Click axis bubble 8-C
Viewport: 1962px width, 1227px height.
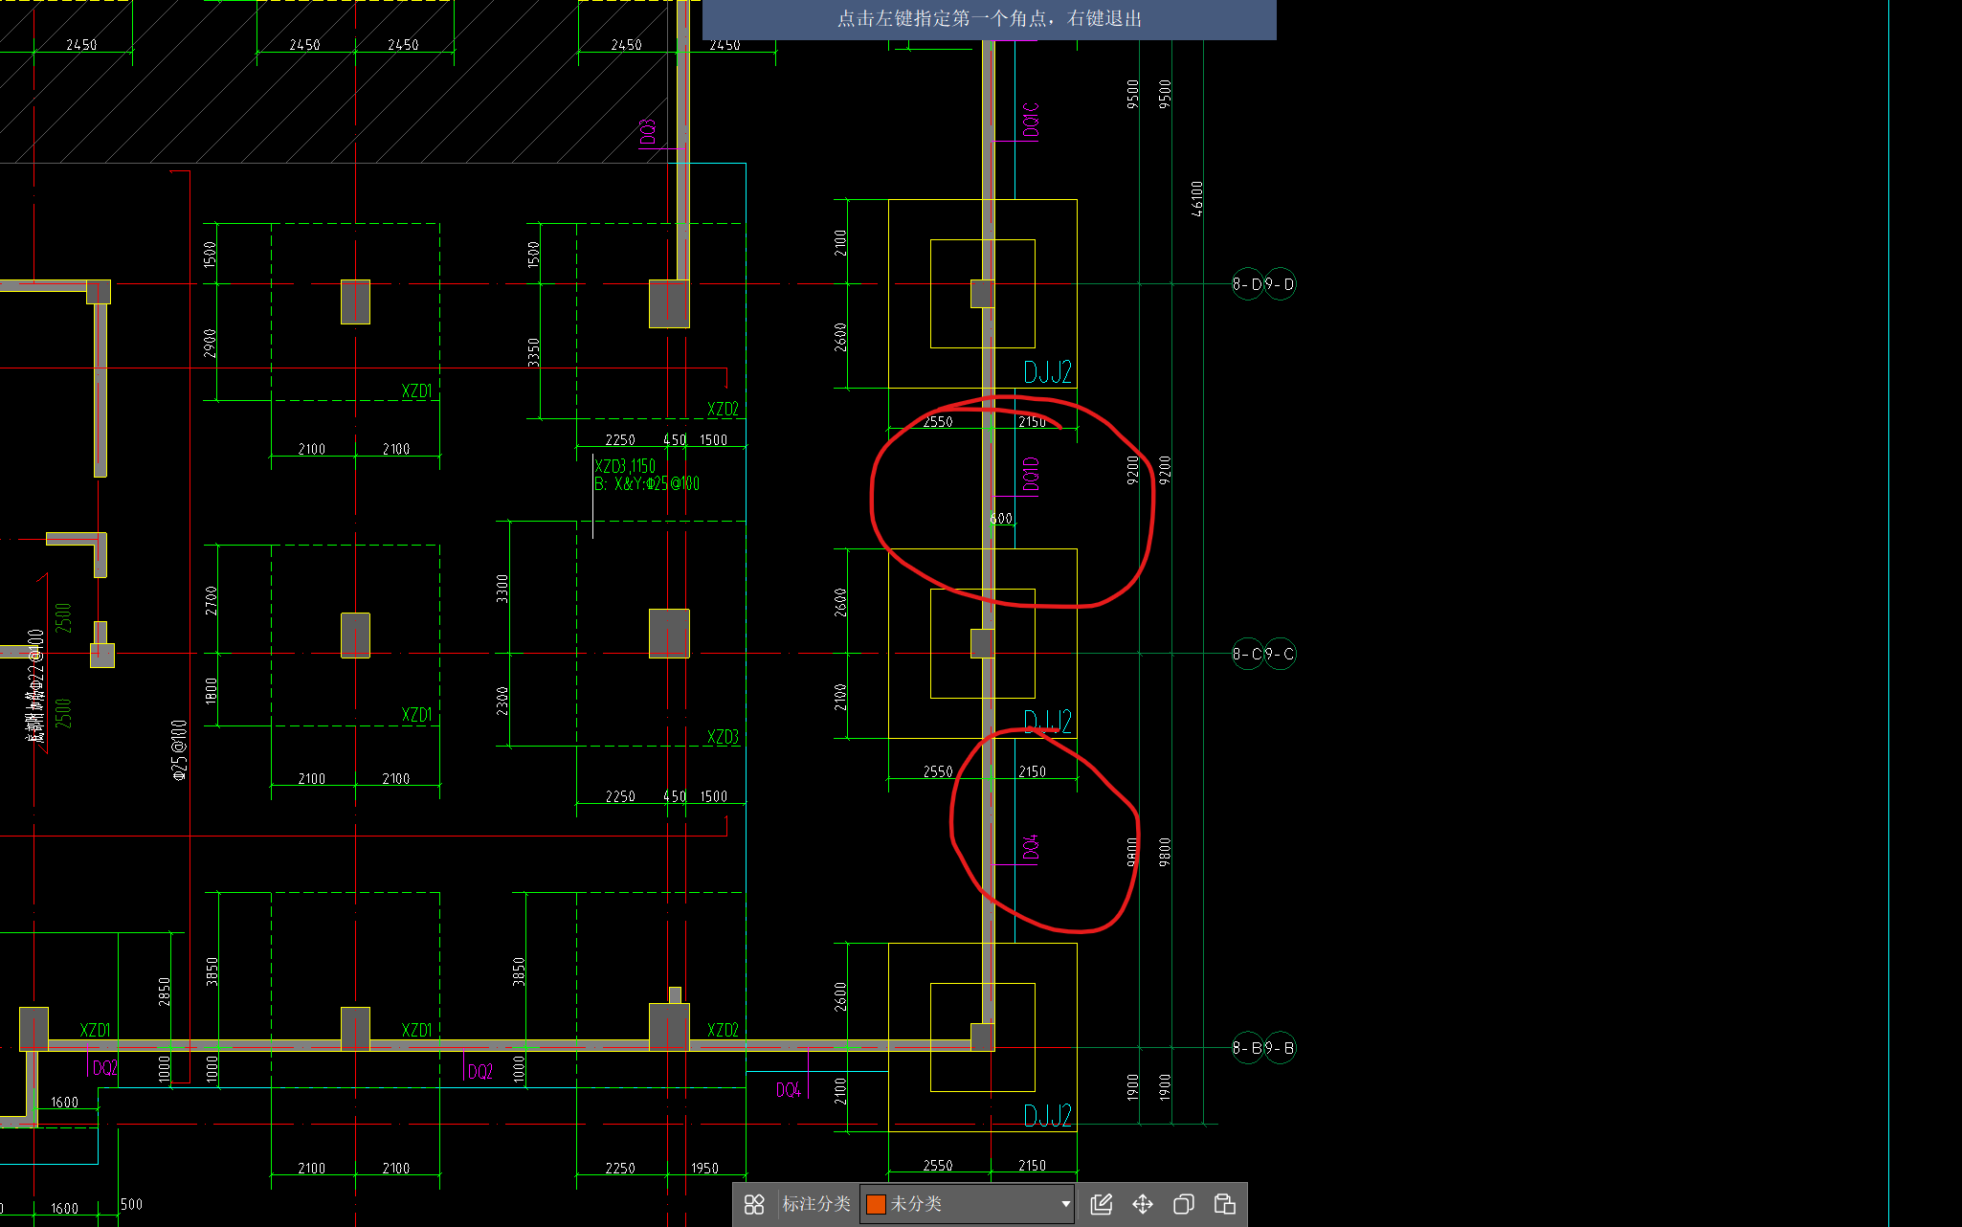(x=1247, y=655)
